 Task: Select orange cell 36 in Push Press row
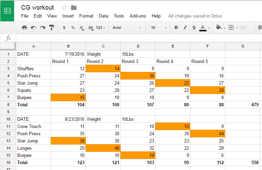[138, 76]
